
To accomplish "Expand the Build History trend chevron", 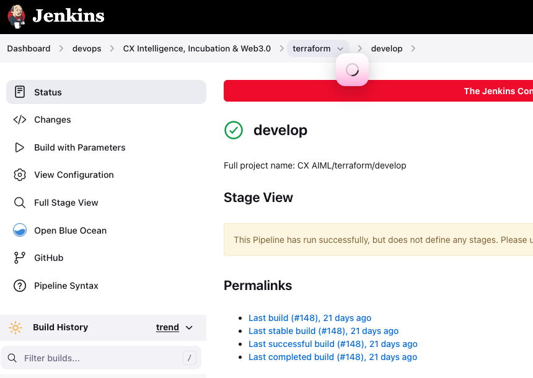I will tap(189, 327).
